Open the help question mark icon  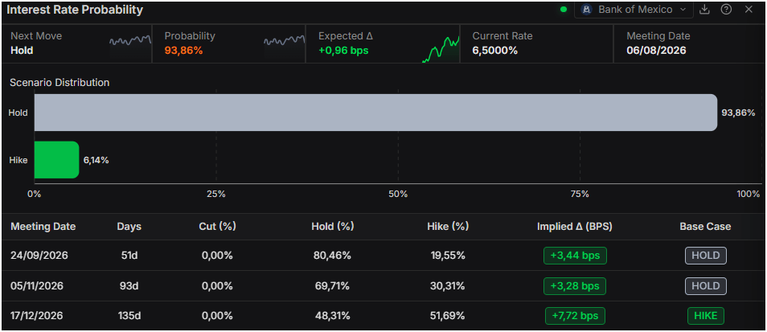click(x=727, y=10)
